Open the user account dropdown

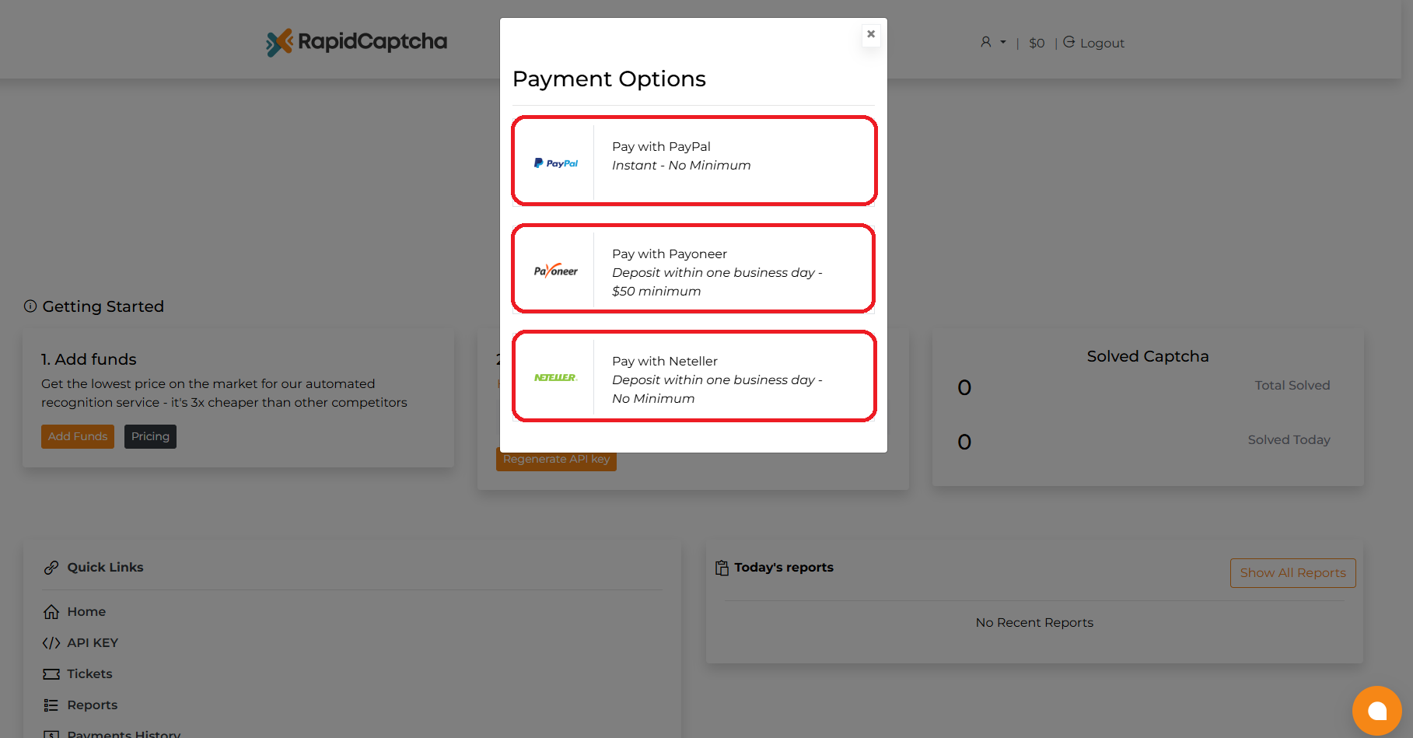tap(992, 43)
